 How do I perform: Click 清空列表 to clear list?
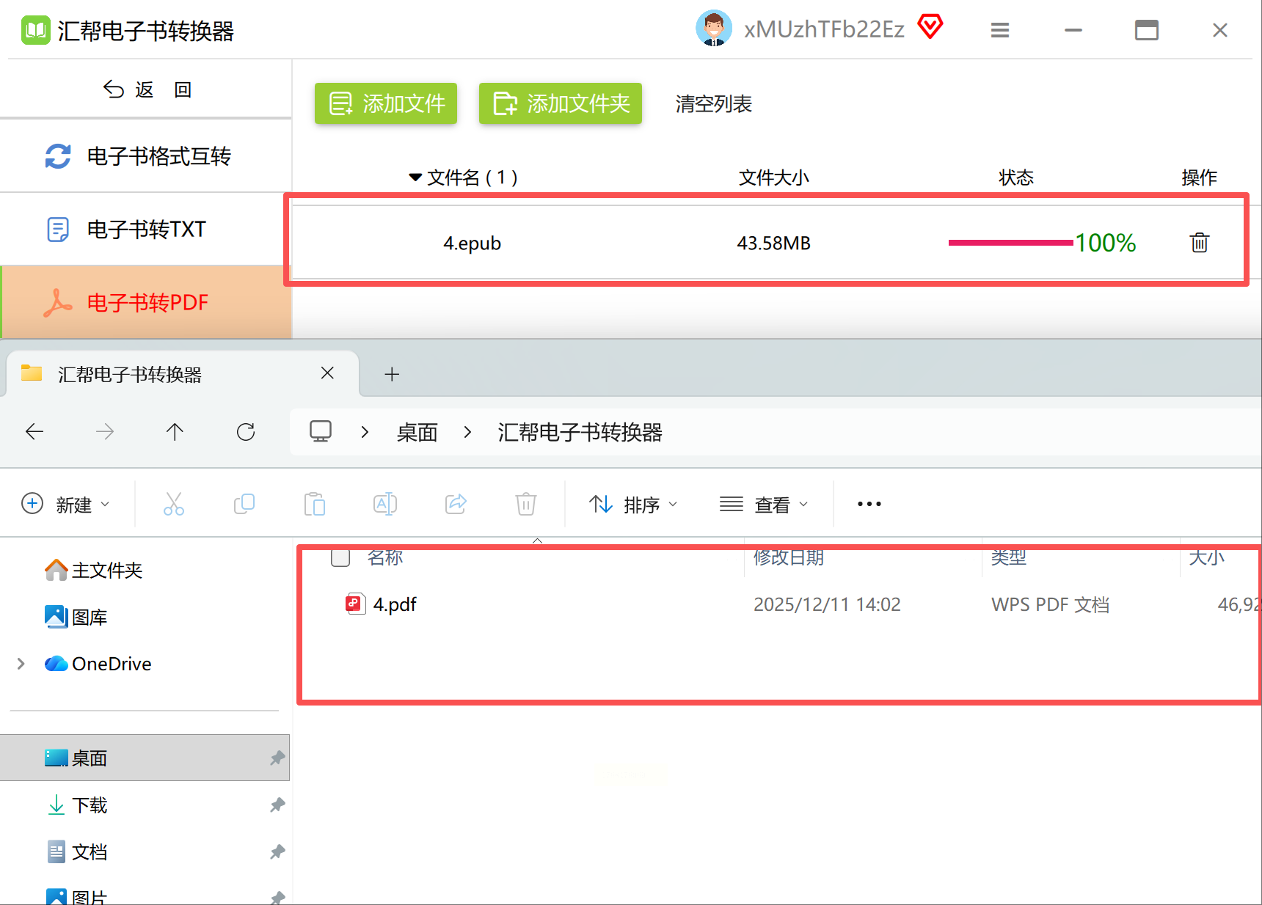713,104
